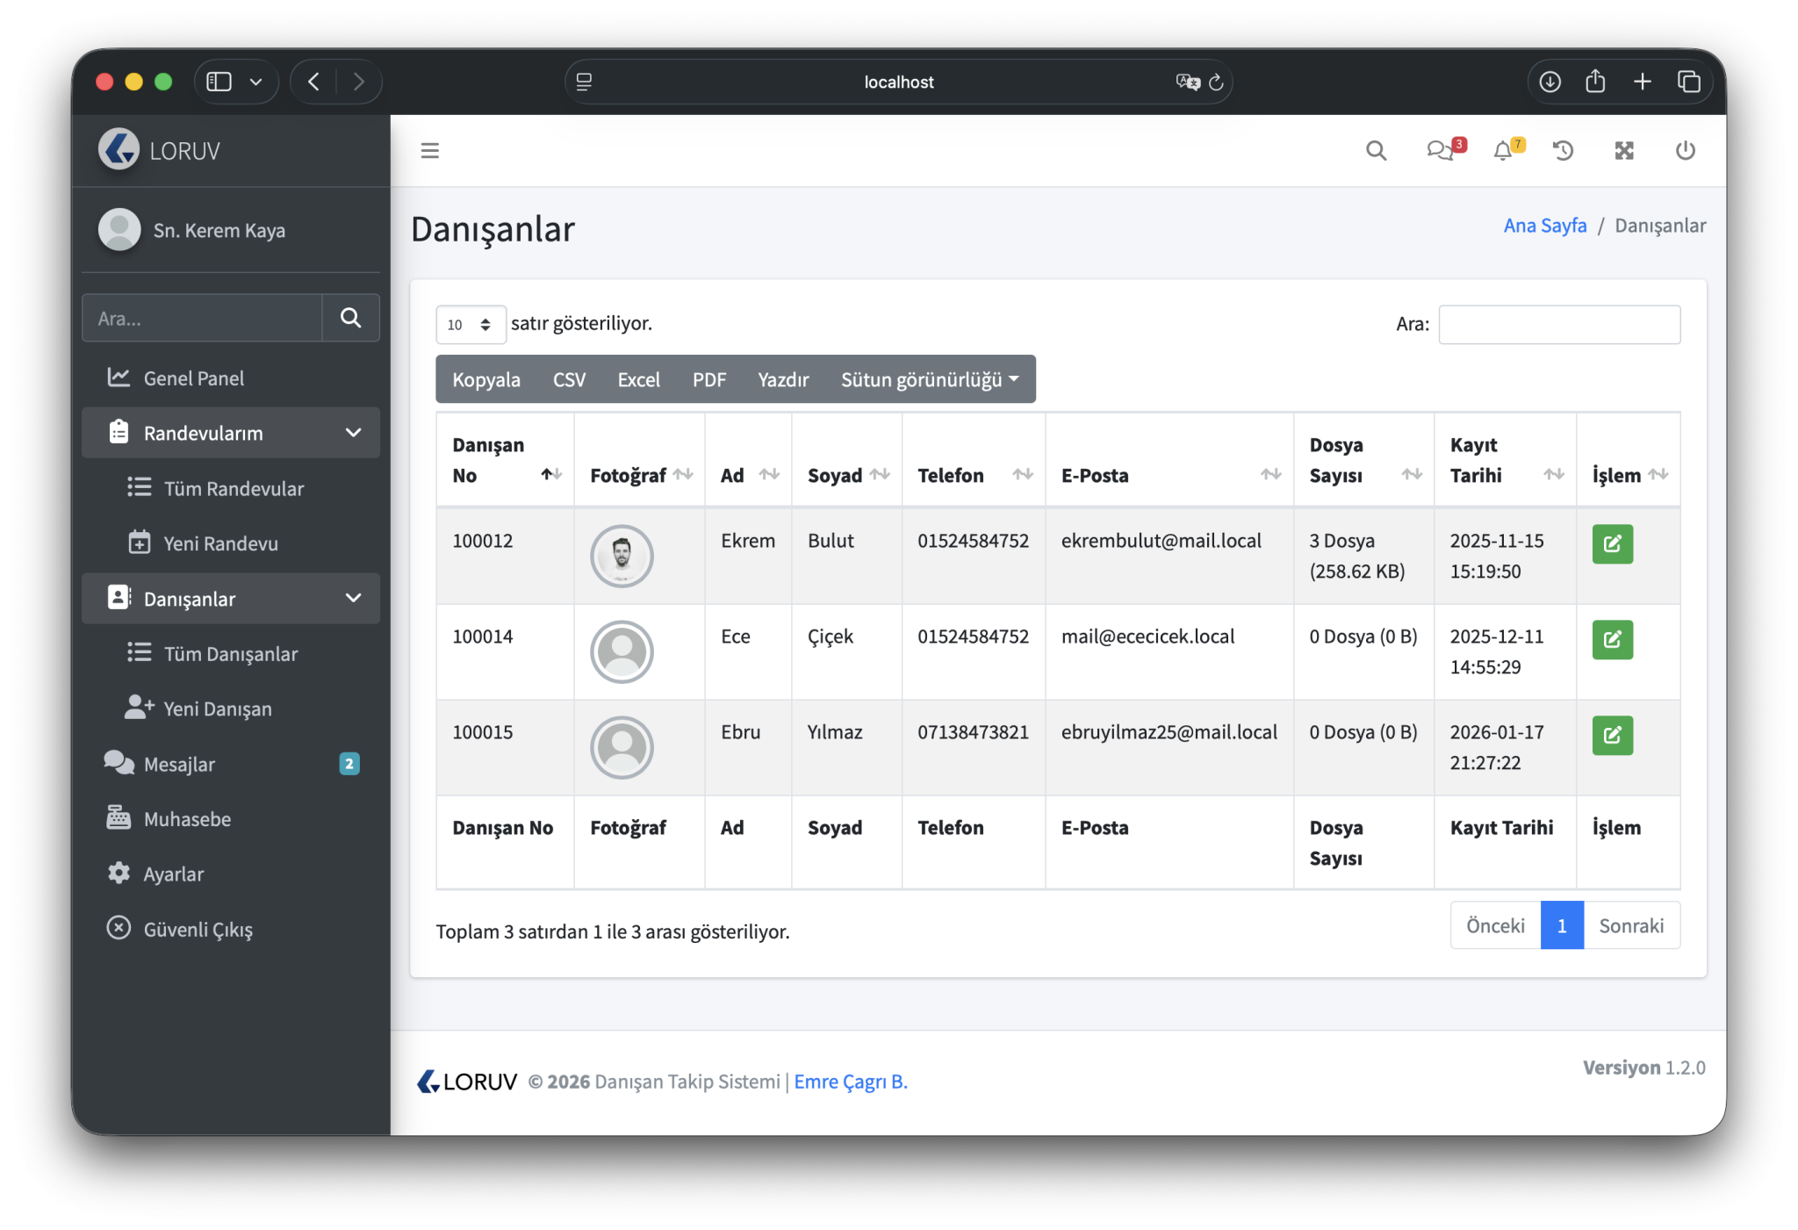Go to Muhasebe in the sidebar
The width and height of the screenshot is (1798, 1230).
point(187,819)
